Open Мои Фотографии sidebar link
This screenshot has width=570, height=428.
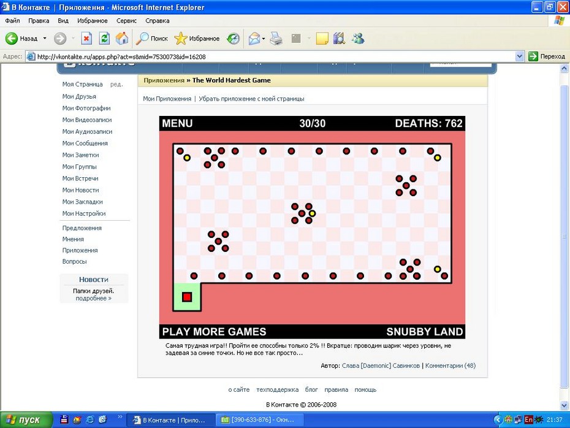click(x=86, y=108)
